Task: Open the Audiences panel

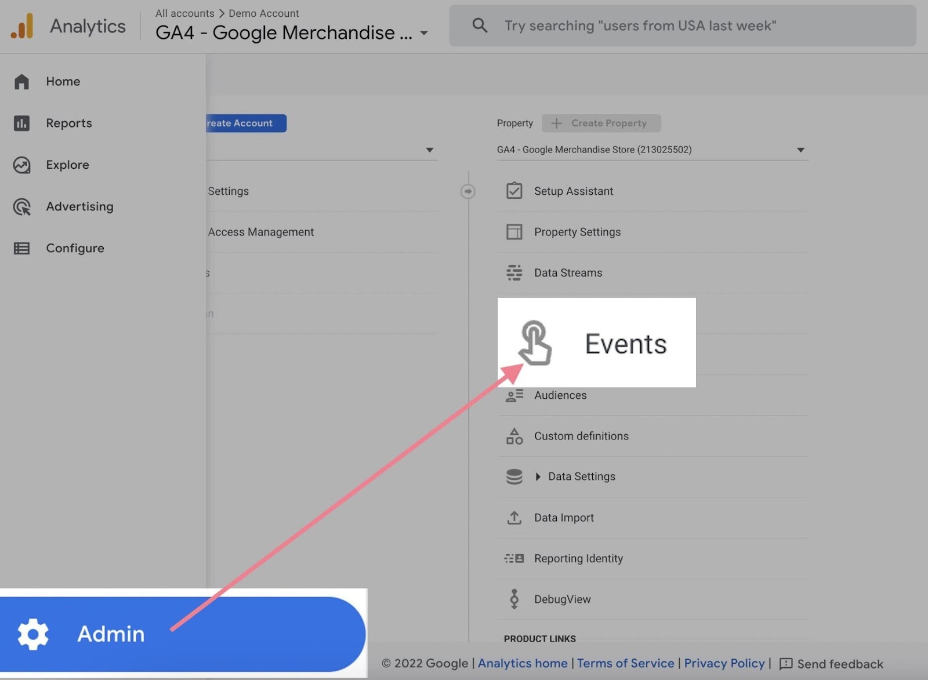Action: [560, 395]
